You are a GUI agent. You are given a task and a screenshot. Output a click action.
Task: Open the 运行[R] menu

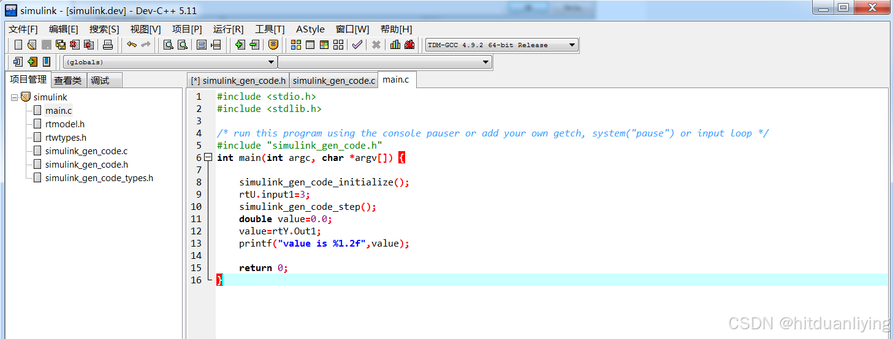point(228,29)
